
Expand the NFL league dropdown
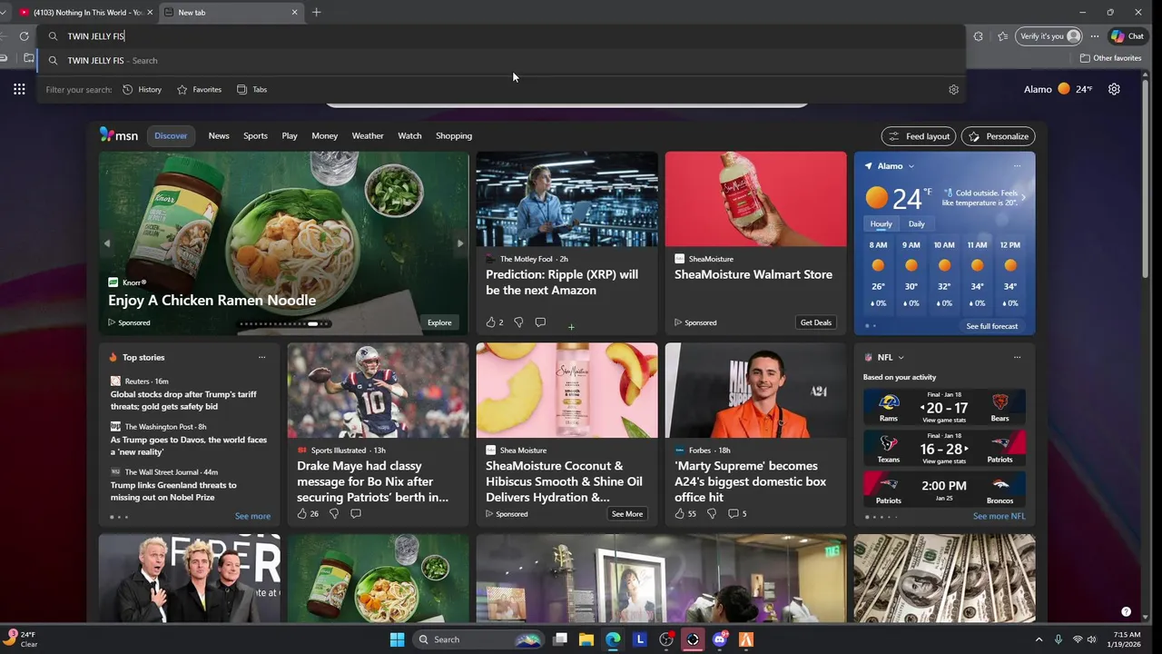coord(901,358)
